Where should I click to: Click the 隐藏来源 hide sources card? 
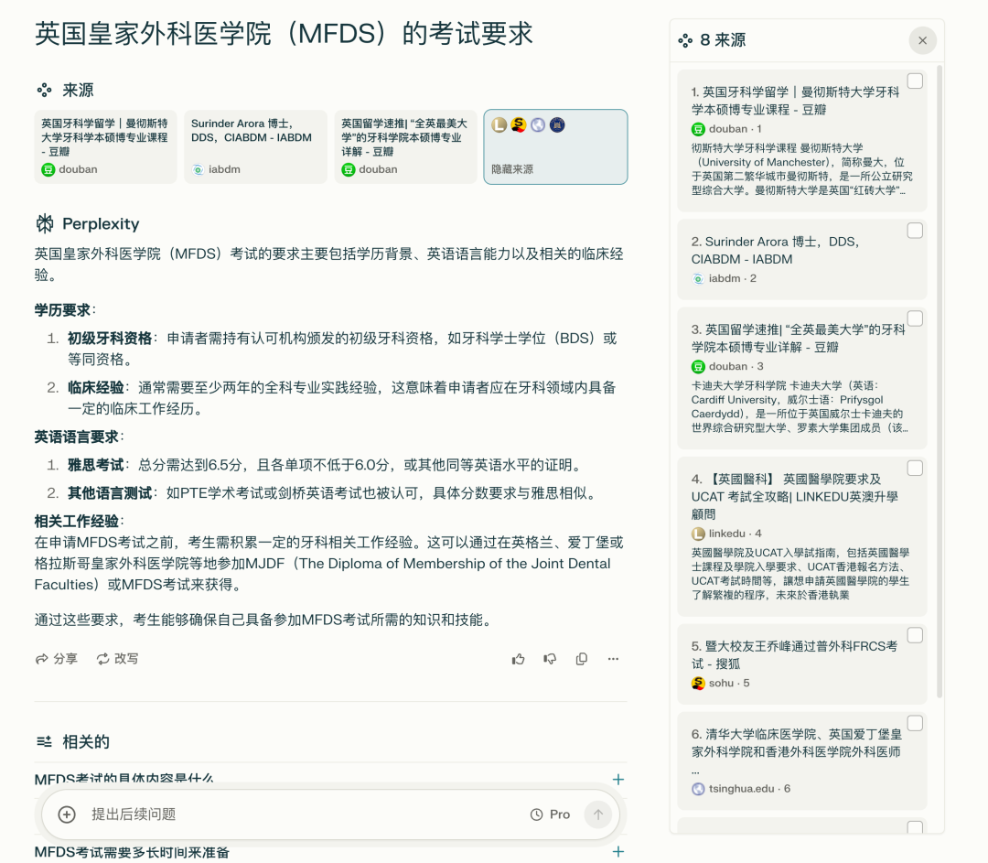pyautogui.click(x=556, y=146)
